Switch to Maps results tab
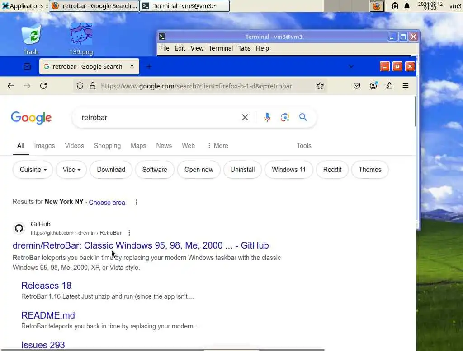Viewport: 463px width, 351px height. 138,146
